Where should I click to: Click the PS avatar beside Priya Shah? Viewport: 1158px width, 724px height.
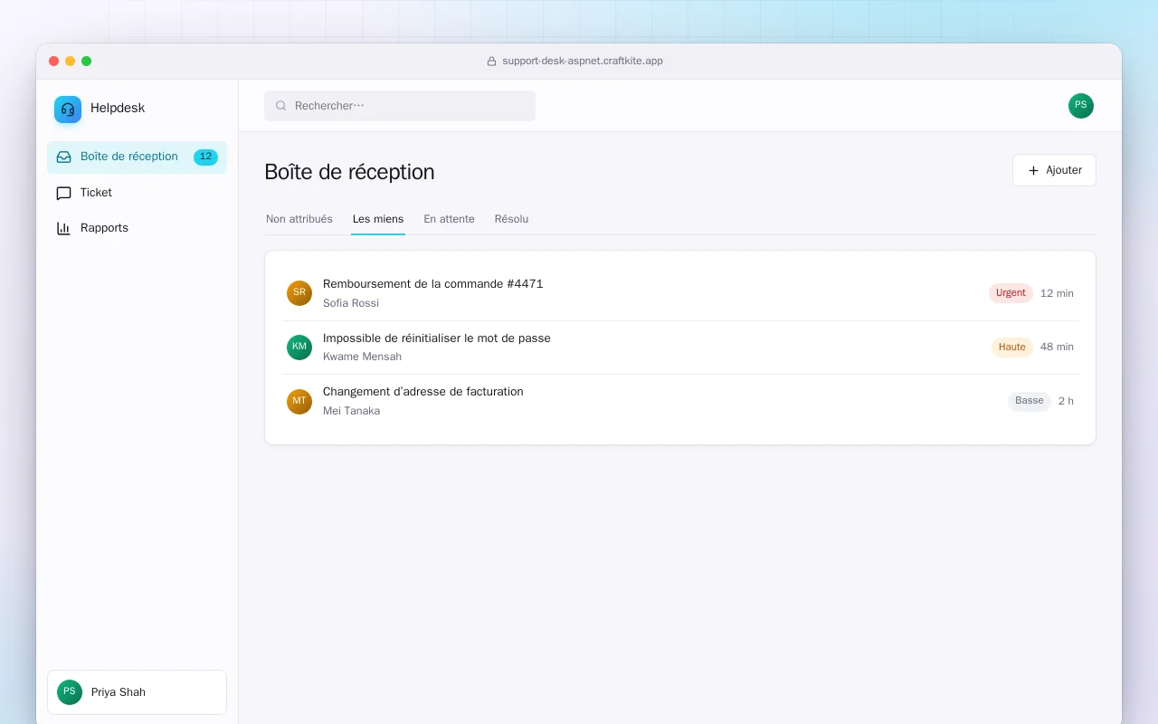coord(70,692)
